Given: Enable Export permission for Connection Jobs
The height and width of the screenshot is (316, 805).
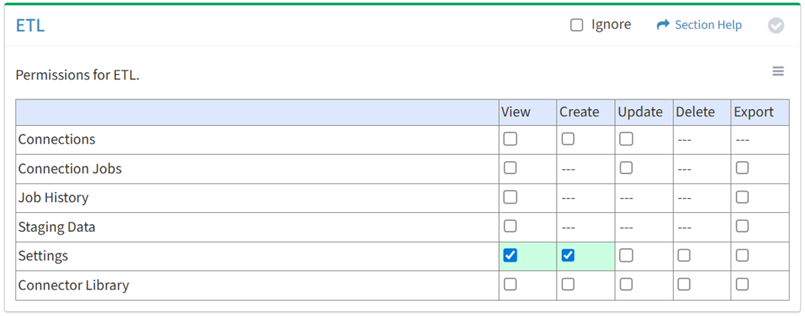Looking at the screenshot, I should pos(742,168).
